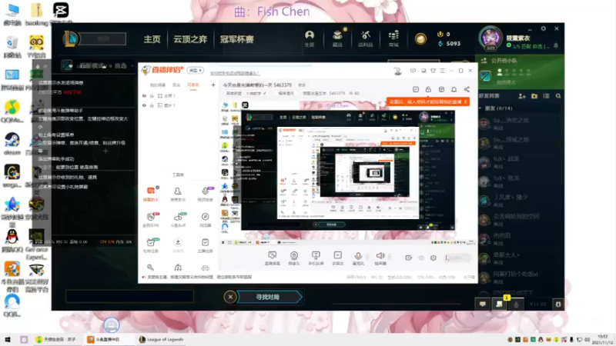Open the 斗鱼buff tool icon
The width and height of the screenshot is (616, 346).
(178, 220)
